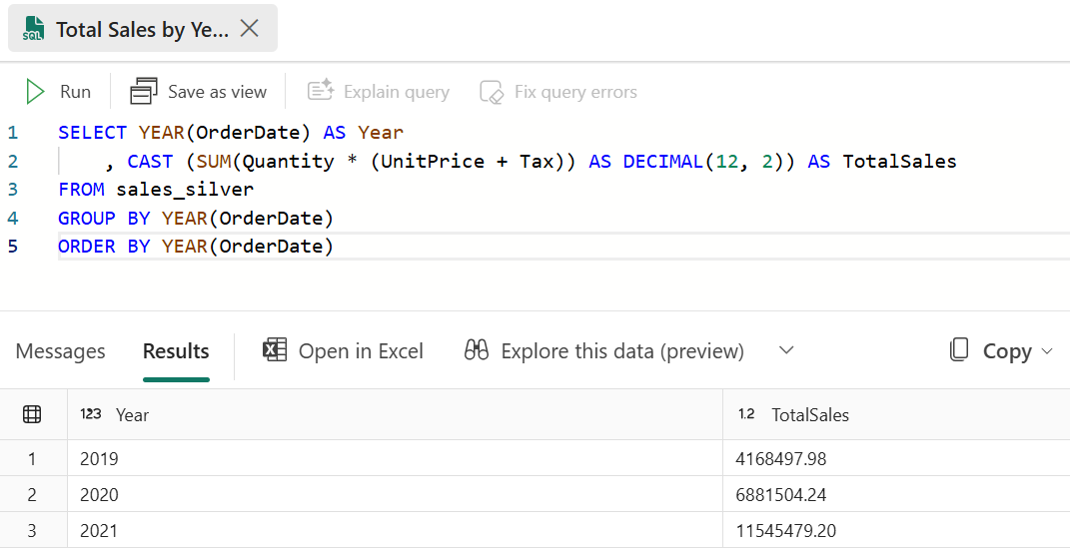Screen dimensions: 1070x553
Task: Click the binoculars explore icon
Action: click(x=477, y=349)
